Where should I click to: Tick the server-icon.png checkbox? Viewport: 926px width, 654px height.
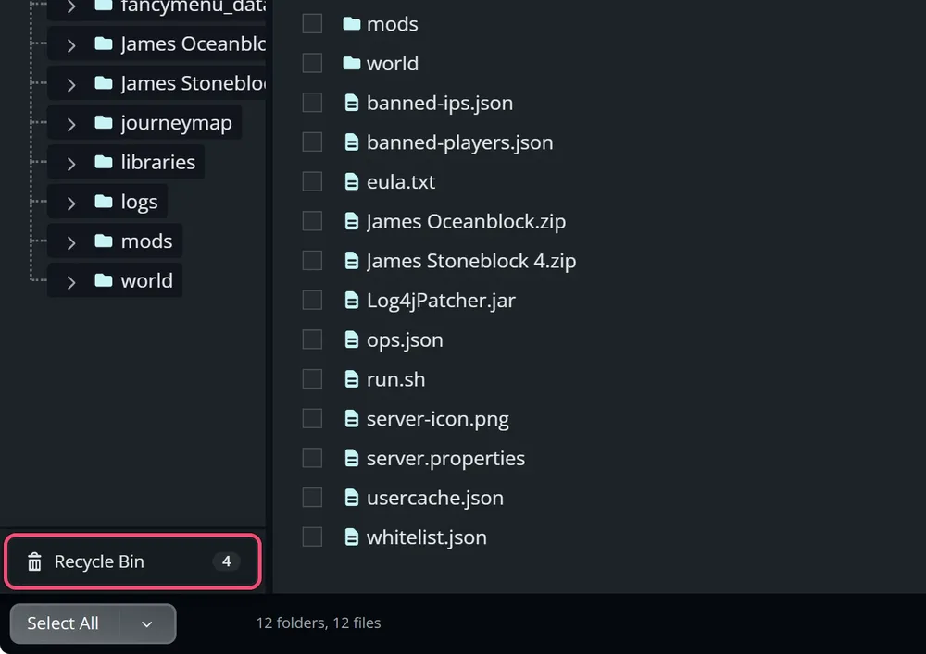312,419
